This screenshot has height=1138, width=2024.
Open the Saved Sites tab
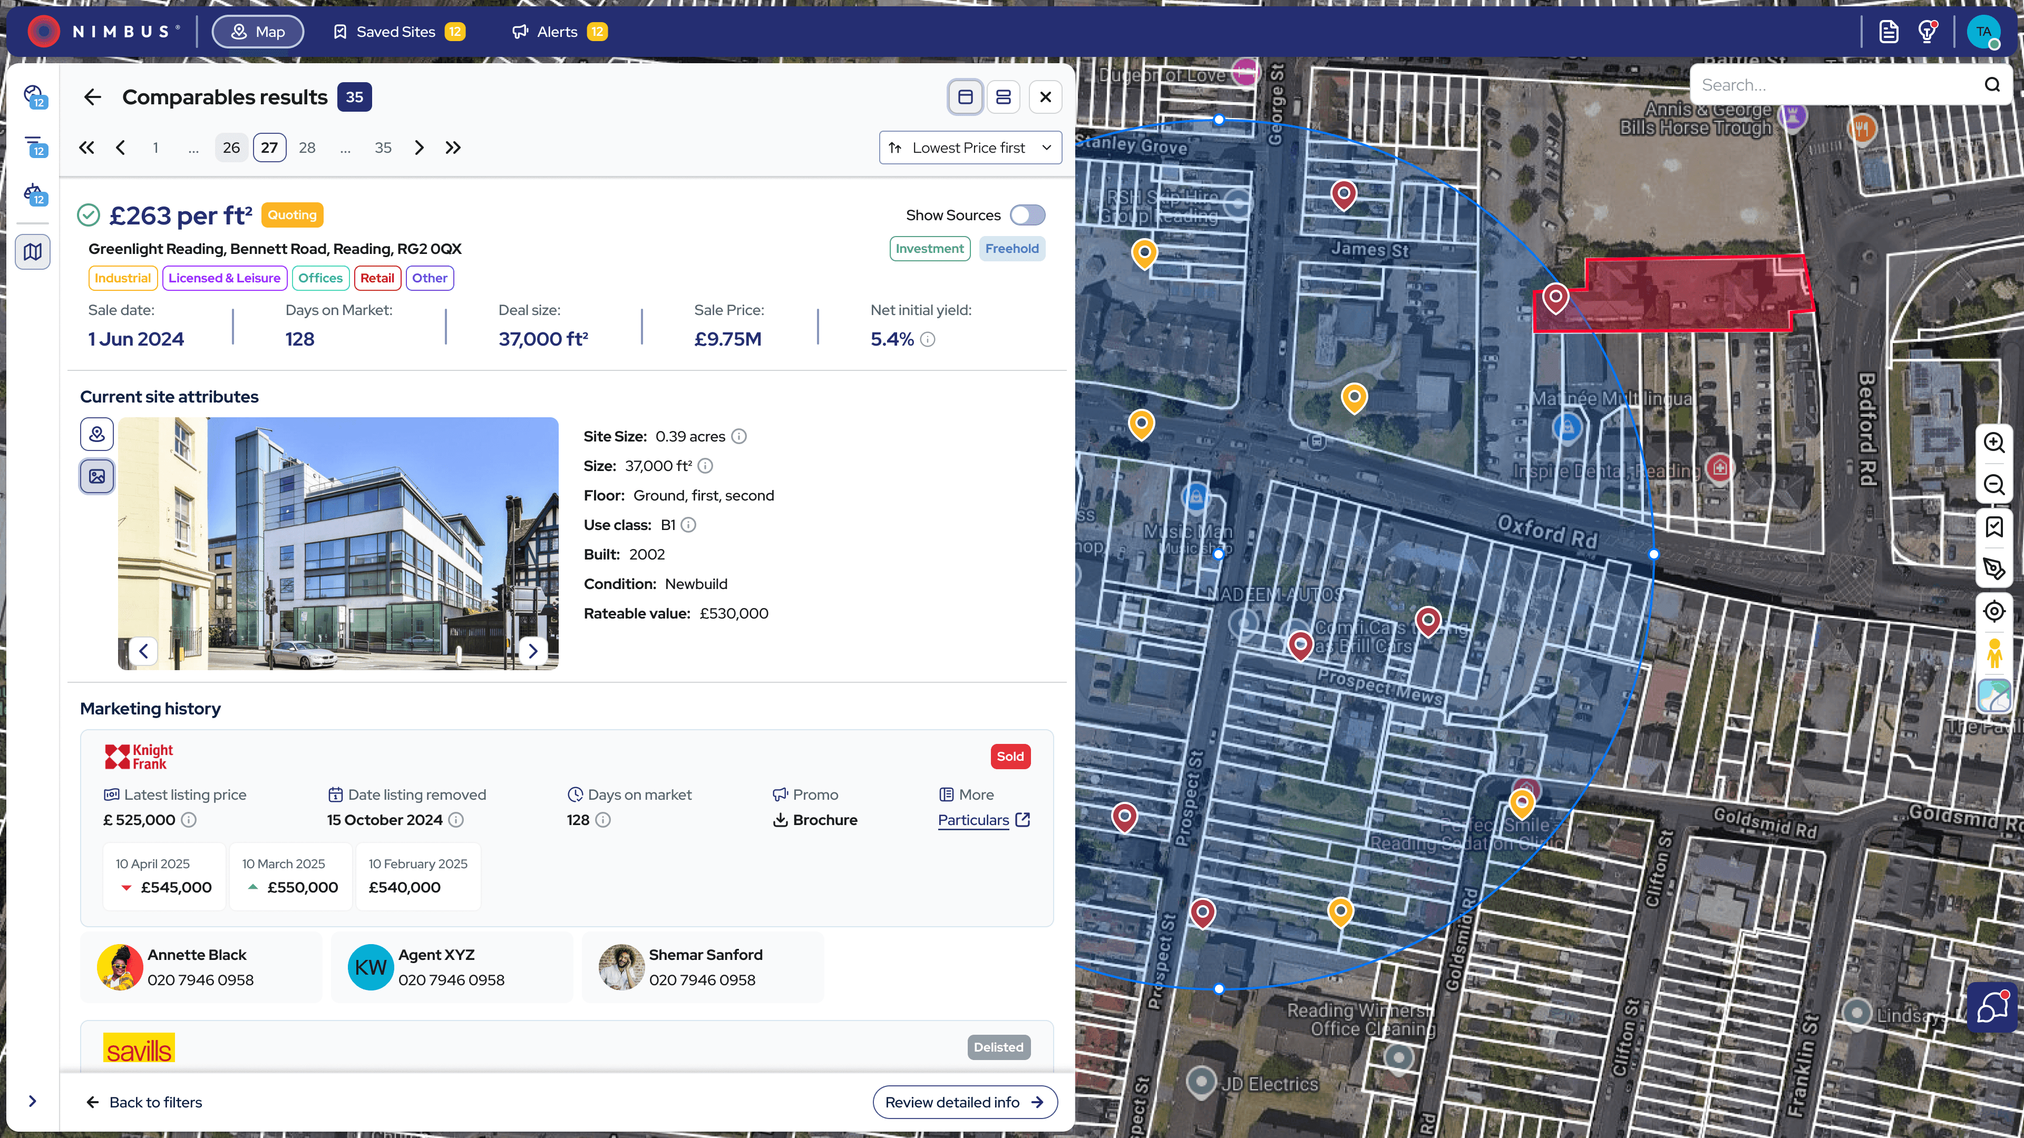pyautogui.click(x=398, y=32)
